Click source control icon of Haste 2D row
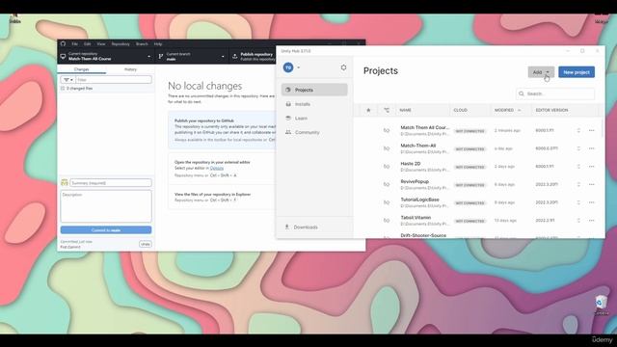Image resolution: width=617 pixels, height=347 pixels. (387, 167)
